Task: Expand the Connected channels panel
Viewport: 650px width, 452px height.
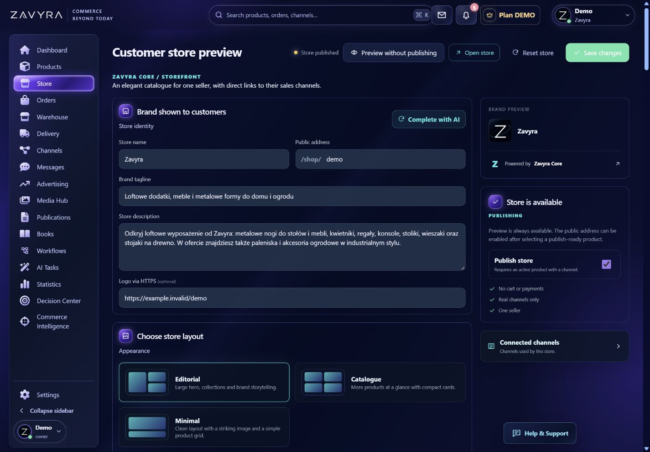Action: pyautogui.click(x=555, y=346)
